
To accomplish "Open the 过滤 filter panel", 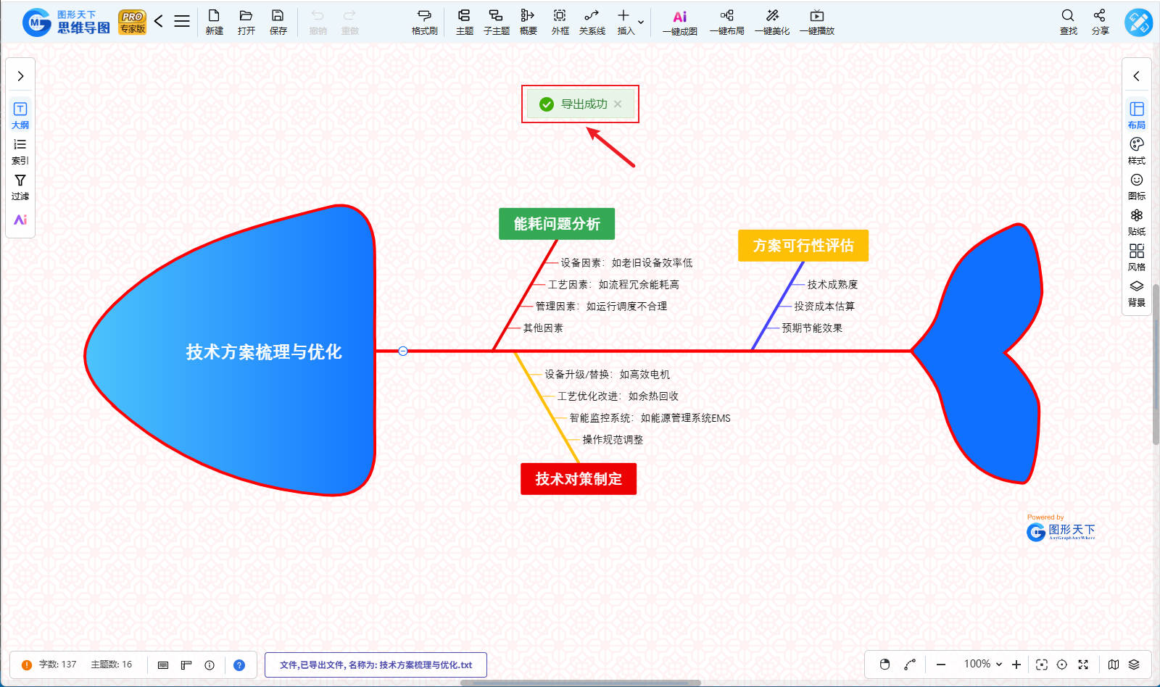I will [20, 186].
